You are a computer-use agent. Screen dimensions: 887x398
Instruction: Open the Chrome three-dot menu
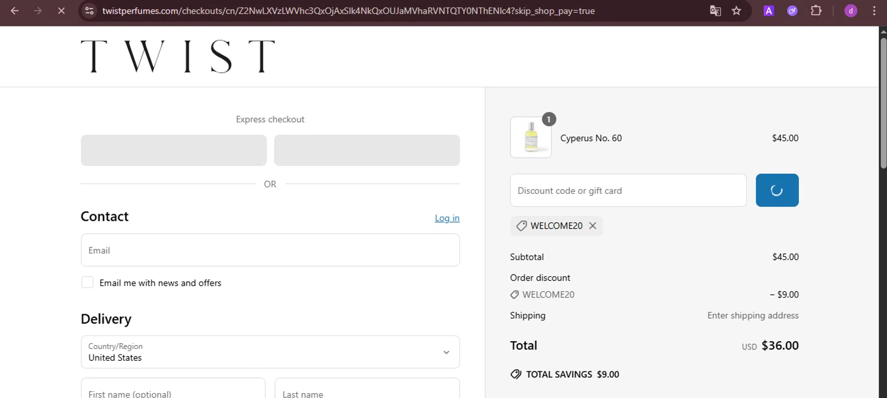874,11
